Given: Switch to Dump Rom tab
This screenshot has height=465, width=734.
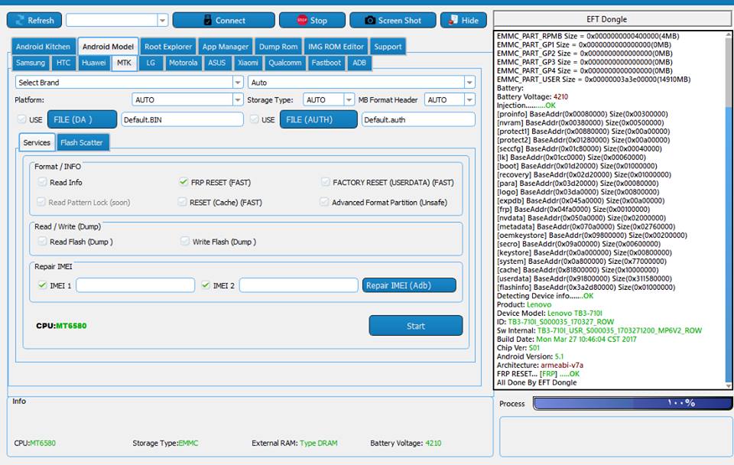Looking at the screenshot, I should [x=278, y=47].
